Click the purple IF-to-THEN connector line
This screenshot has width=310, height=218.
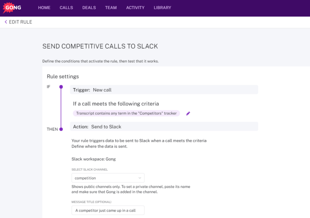tap(61, 108)
